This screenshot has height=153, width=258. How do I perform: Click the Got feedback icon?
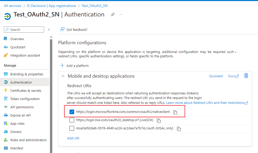click(62, 30)
